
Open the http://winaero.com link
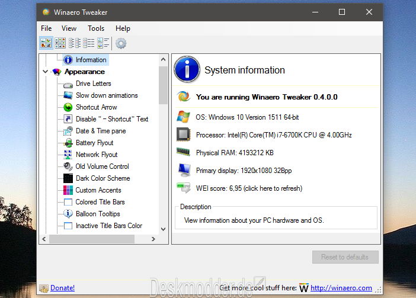(341, 288)
